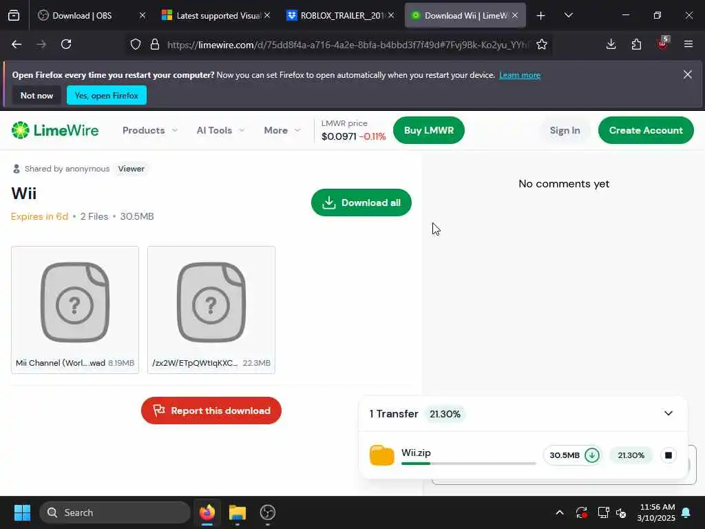
Task: Open browser extensions menu
Action: point(636,44)
